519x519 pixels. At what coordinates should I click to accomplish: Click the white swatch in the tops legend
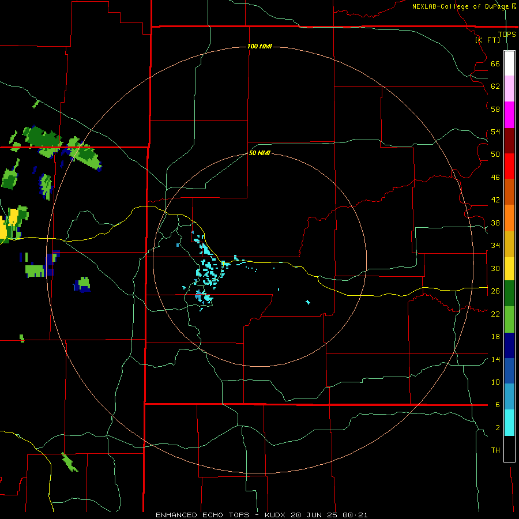[x=509, y=63]
